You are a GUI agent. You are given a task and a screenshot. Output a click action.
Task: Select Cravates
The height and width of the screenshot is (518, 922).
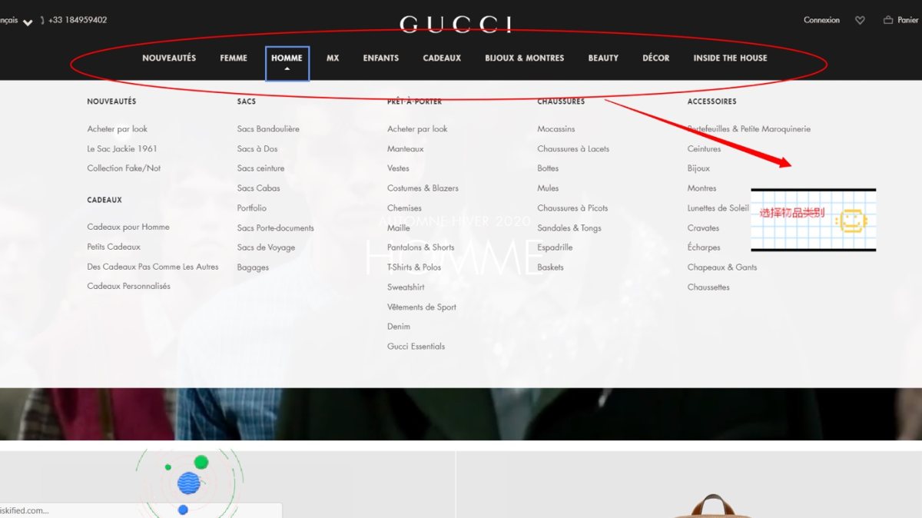coord(703,227)
